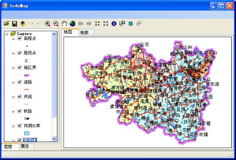Click the 高程点 dot symbol
This screenshot has height=160, width=236.
coord(27,46)
